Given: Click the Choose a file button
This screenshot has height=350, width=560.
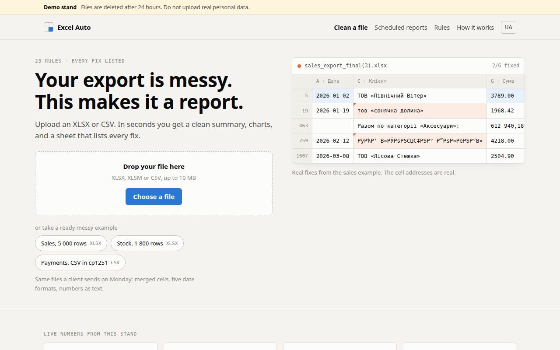Looking at the screenshot, I should (154, 197).
